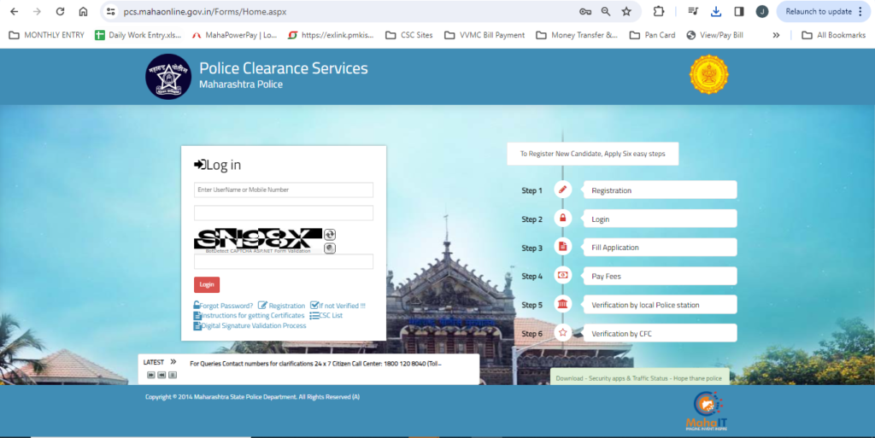This screenshot has height=438, width=875.
Task: Click the browser reload button
Action: point(60,12)
